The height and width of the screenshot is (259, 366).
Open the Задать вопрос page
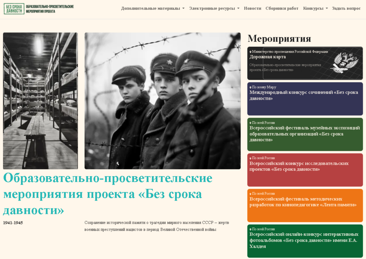click(346, 8)
